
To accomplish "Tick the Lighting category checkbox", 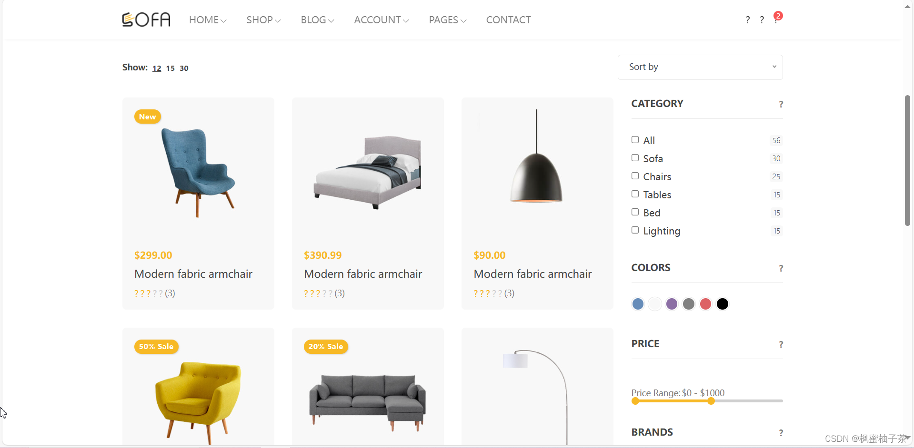I will click(x=635, y=230).
